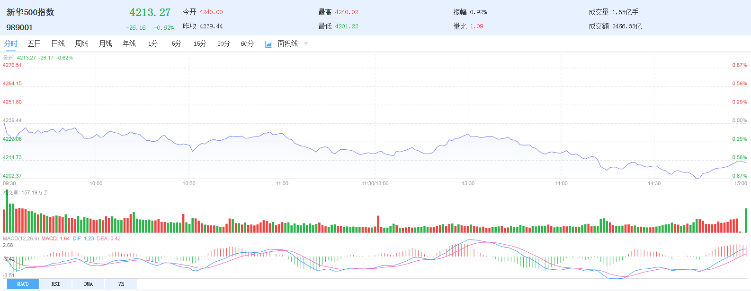The width and height of the screenshot is (751, 291).
Task: Click the tall green opening volume bar
Action: pyautogui.click(x=7, y=211)
